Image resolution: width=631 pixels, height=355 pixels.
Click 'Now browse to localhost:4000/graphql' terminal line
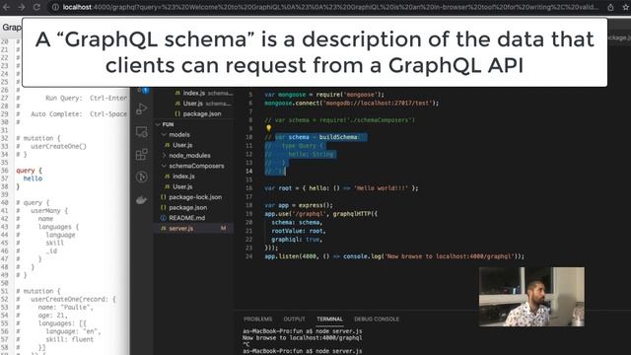tap(303, 337)
